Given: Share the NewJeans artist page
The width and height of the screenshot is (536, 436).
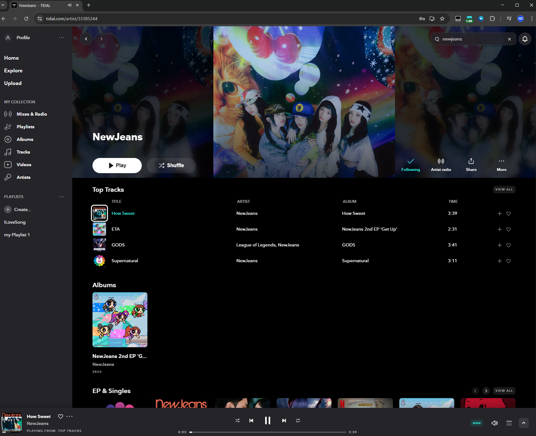Looking at the screenshot, I should tap(471, 165).
